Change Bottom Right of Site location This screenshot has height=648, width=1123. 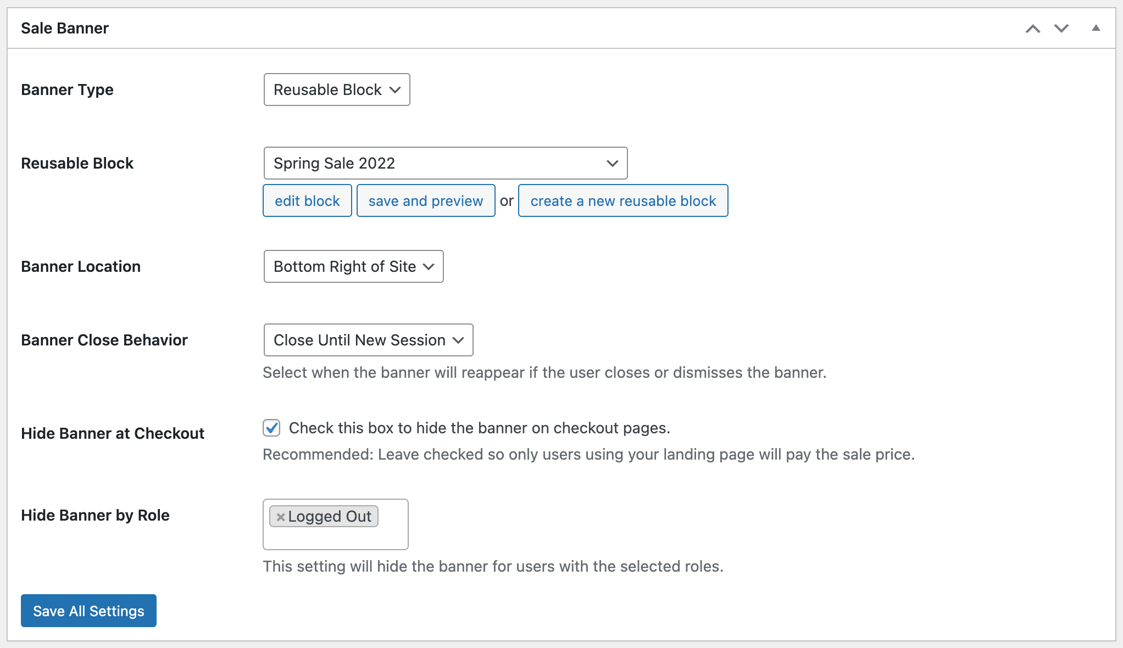click(x=353, y=266)
